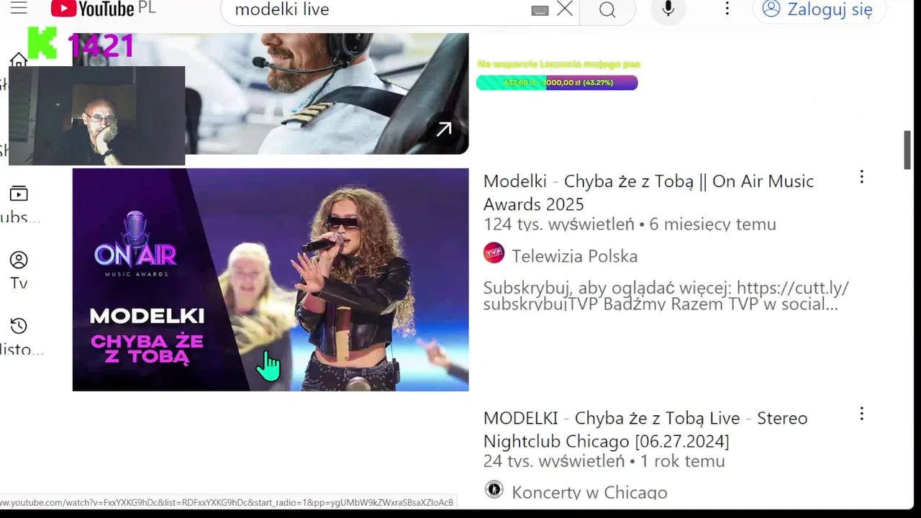Click the page vertical scrollbar thumb

[x=907, y=150]
